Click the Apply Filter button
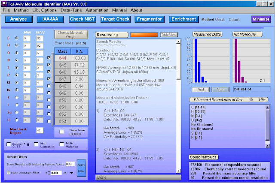This screenshot has width=275, height=183. click(81, 168)
